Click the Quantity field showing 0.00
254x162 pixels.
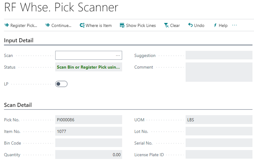(88, 155)
